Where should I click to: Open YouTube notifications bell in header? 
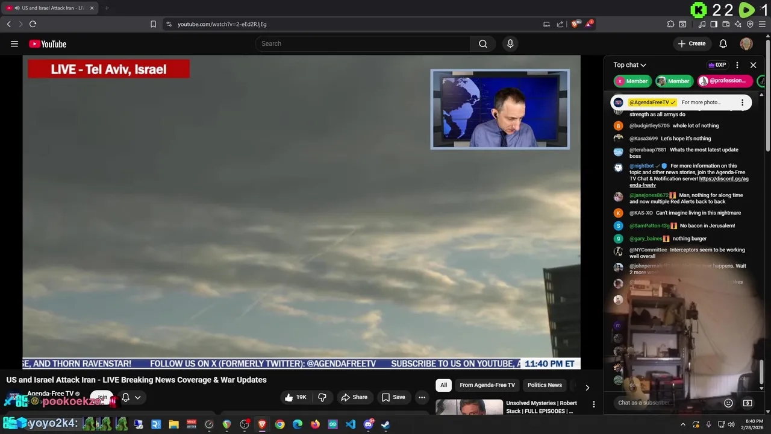[x=723, y=44]
